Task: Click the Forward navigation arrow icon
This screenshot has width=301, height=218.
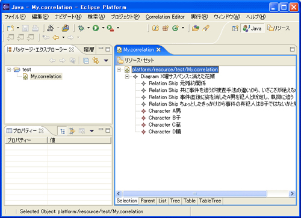Action: (70, 37)
